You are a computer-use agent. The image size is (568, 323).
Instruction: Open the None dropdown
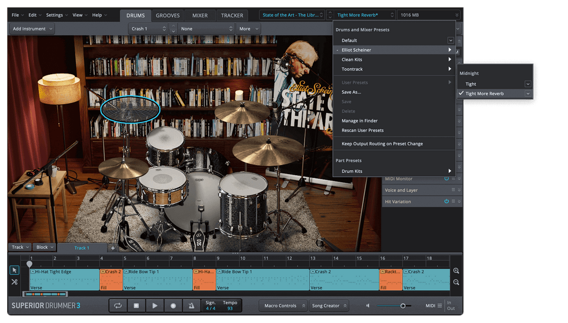[x=206, y=29]
